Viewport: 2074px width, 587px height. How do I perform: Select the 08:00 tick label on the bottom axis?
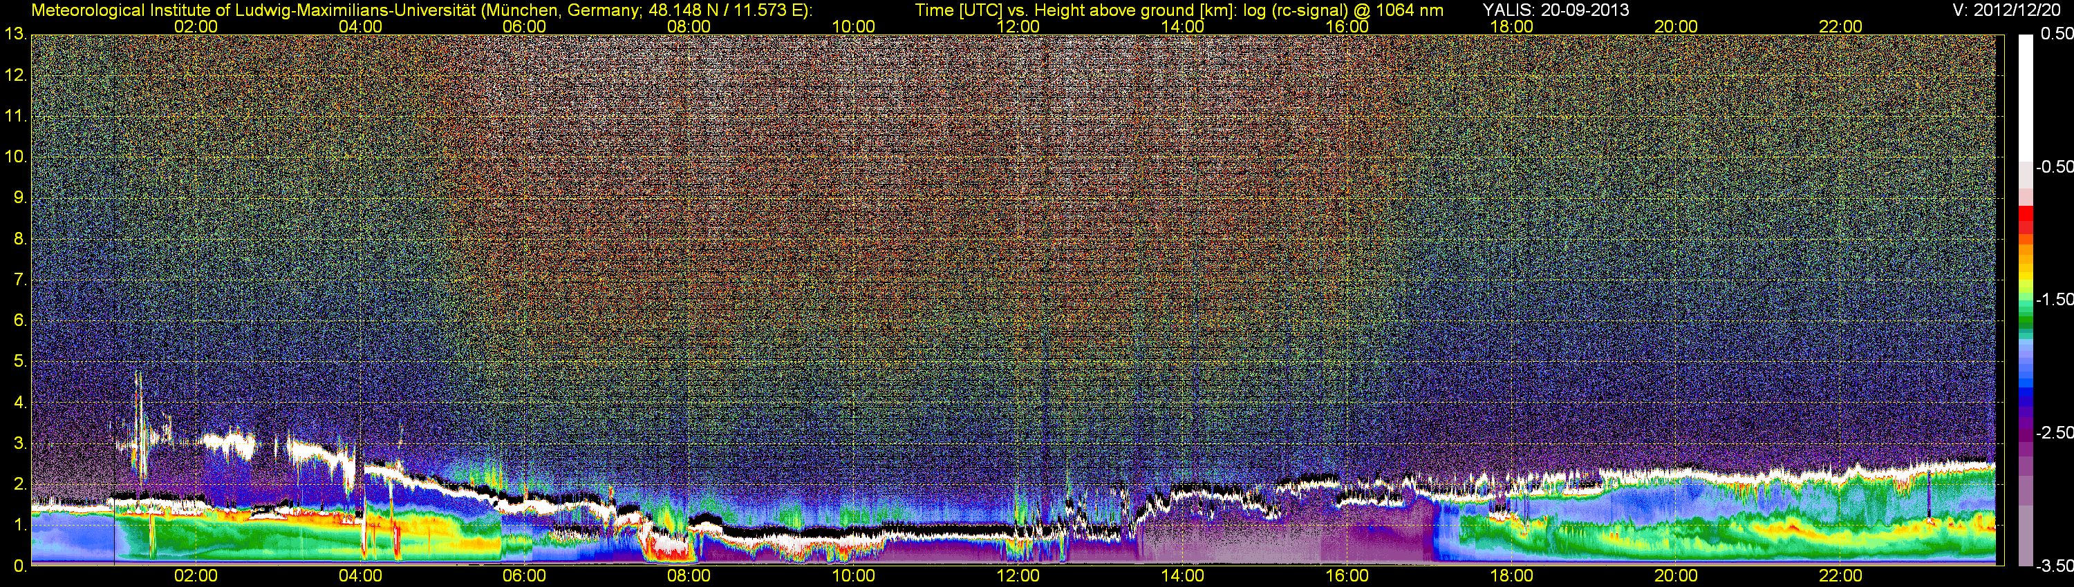[x=689, y=576]
